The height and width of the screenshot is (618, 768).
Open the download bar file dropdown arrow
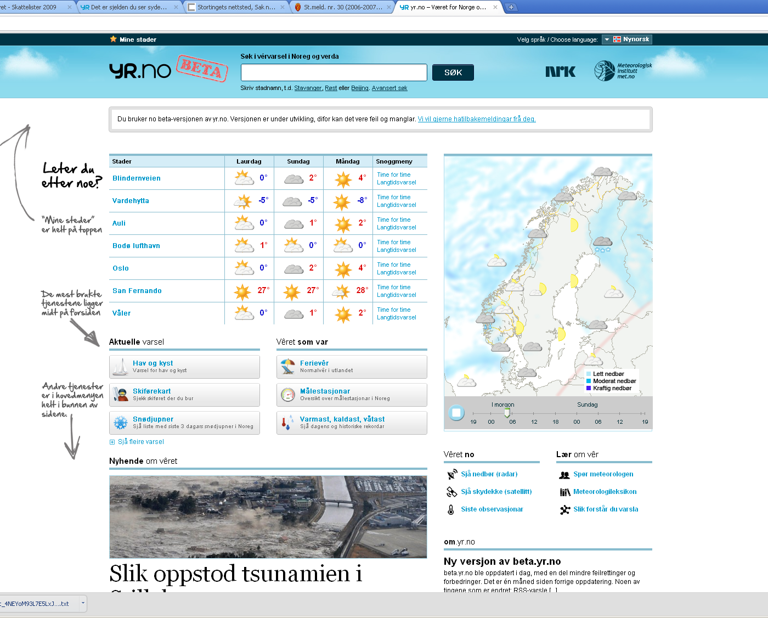pyautogui.click(x=83, y=603)
